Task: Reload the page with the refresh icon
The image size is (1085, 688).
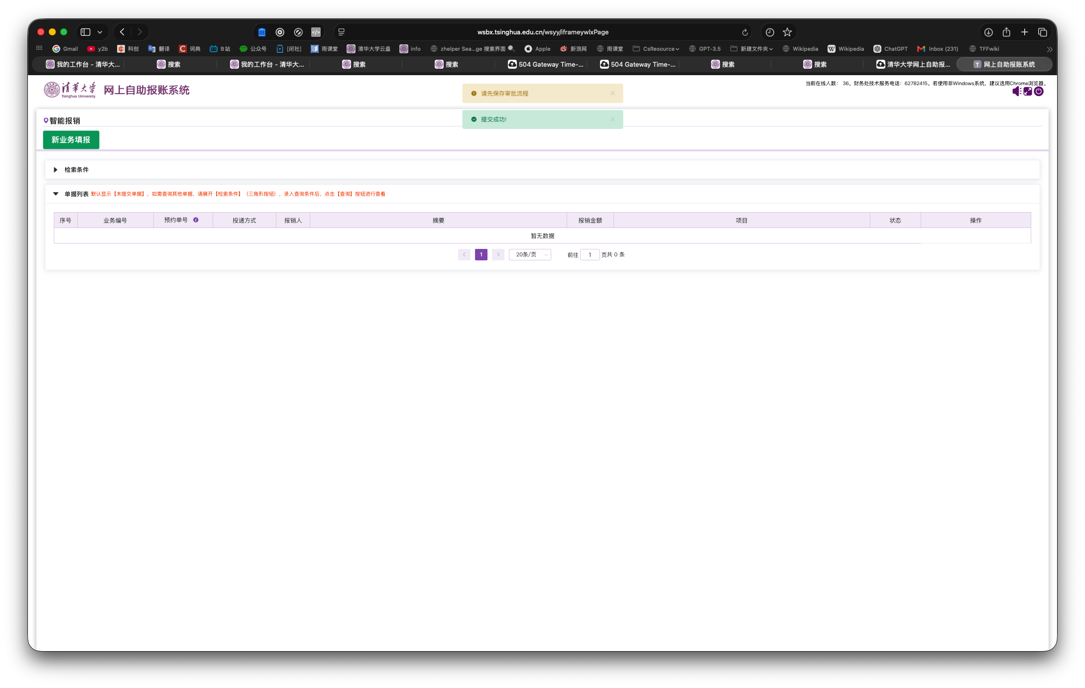Action: coord(745,32)
